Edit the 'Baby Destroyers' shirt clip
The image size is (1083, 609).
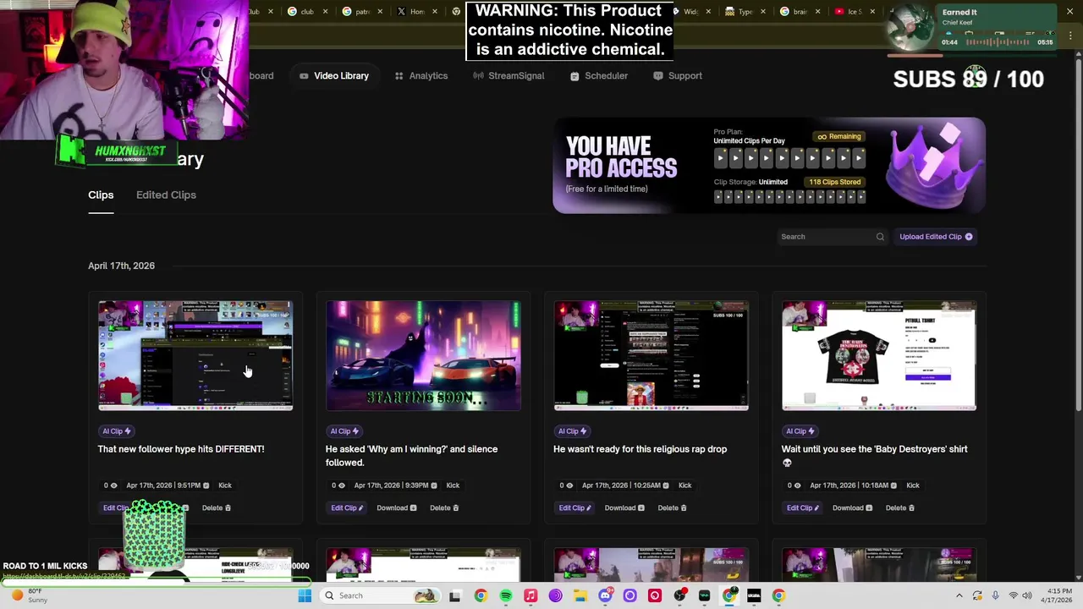tap(802, 508)
